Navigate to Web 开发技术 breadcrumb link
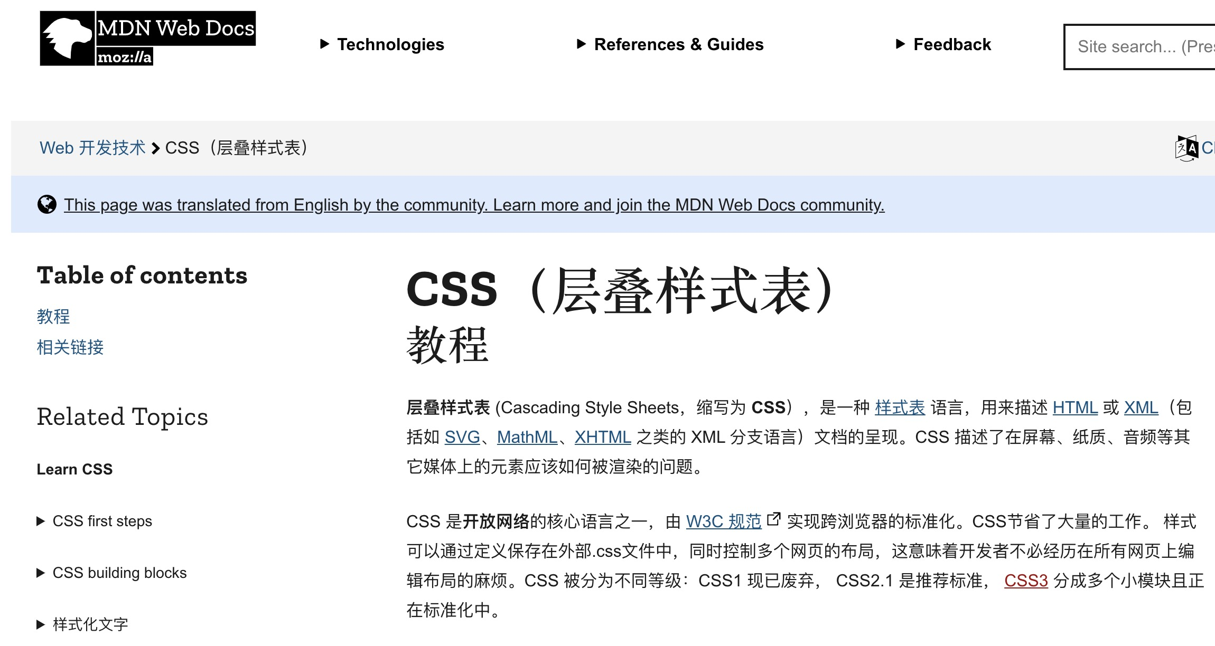The image size is (1215, 646). point(90,147)
